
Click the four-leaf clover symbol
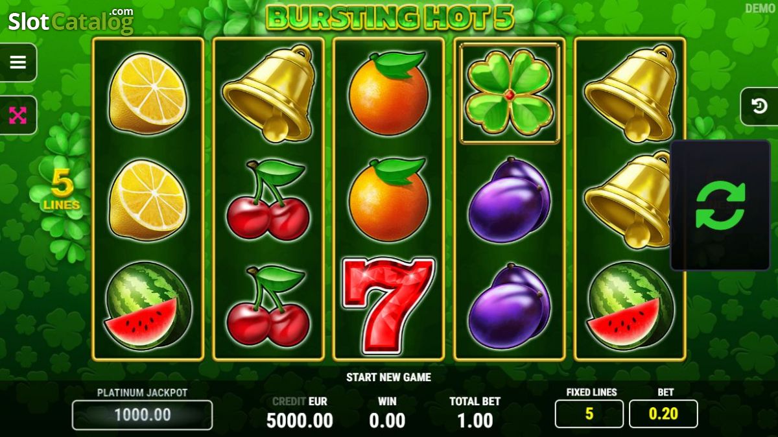(509, 93)
